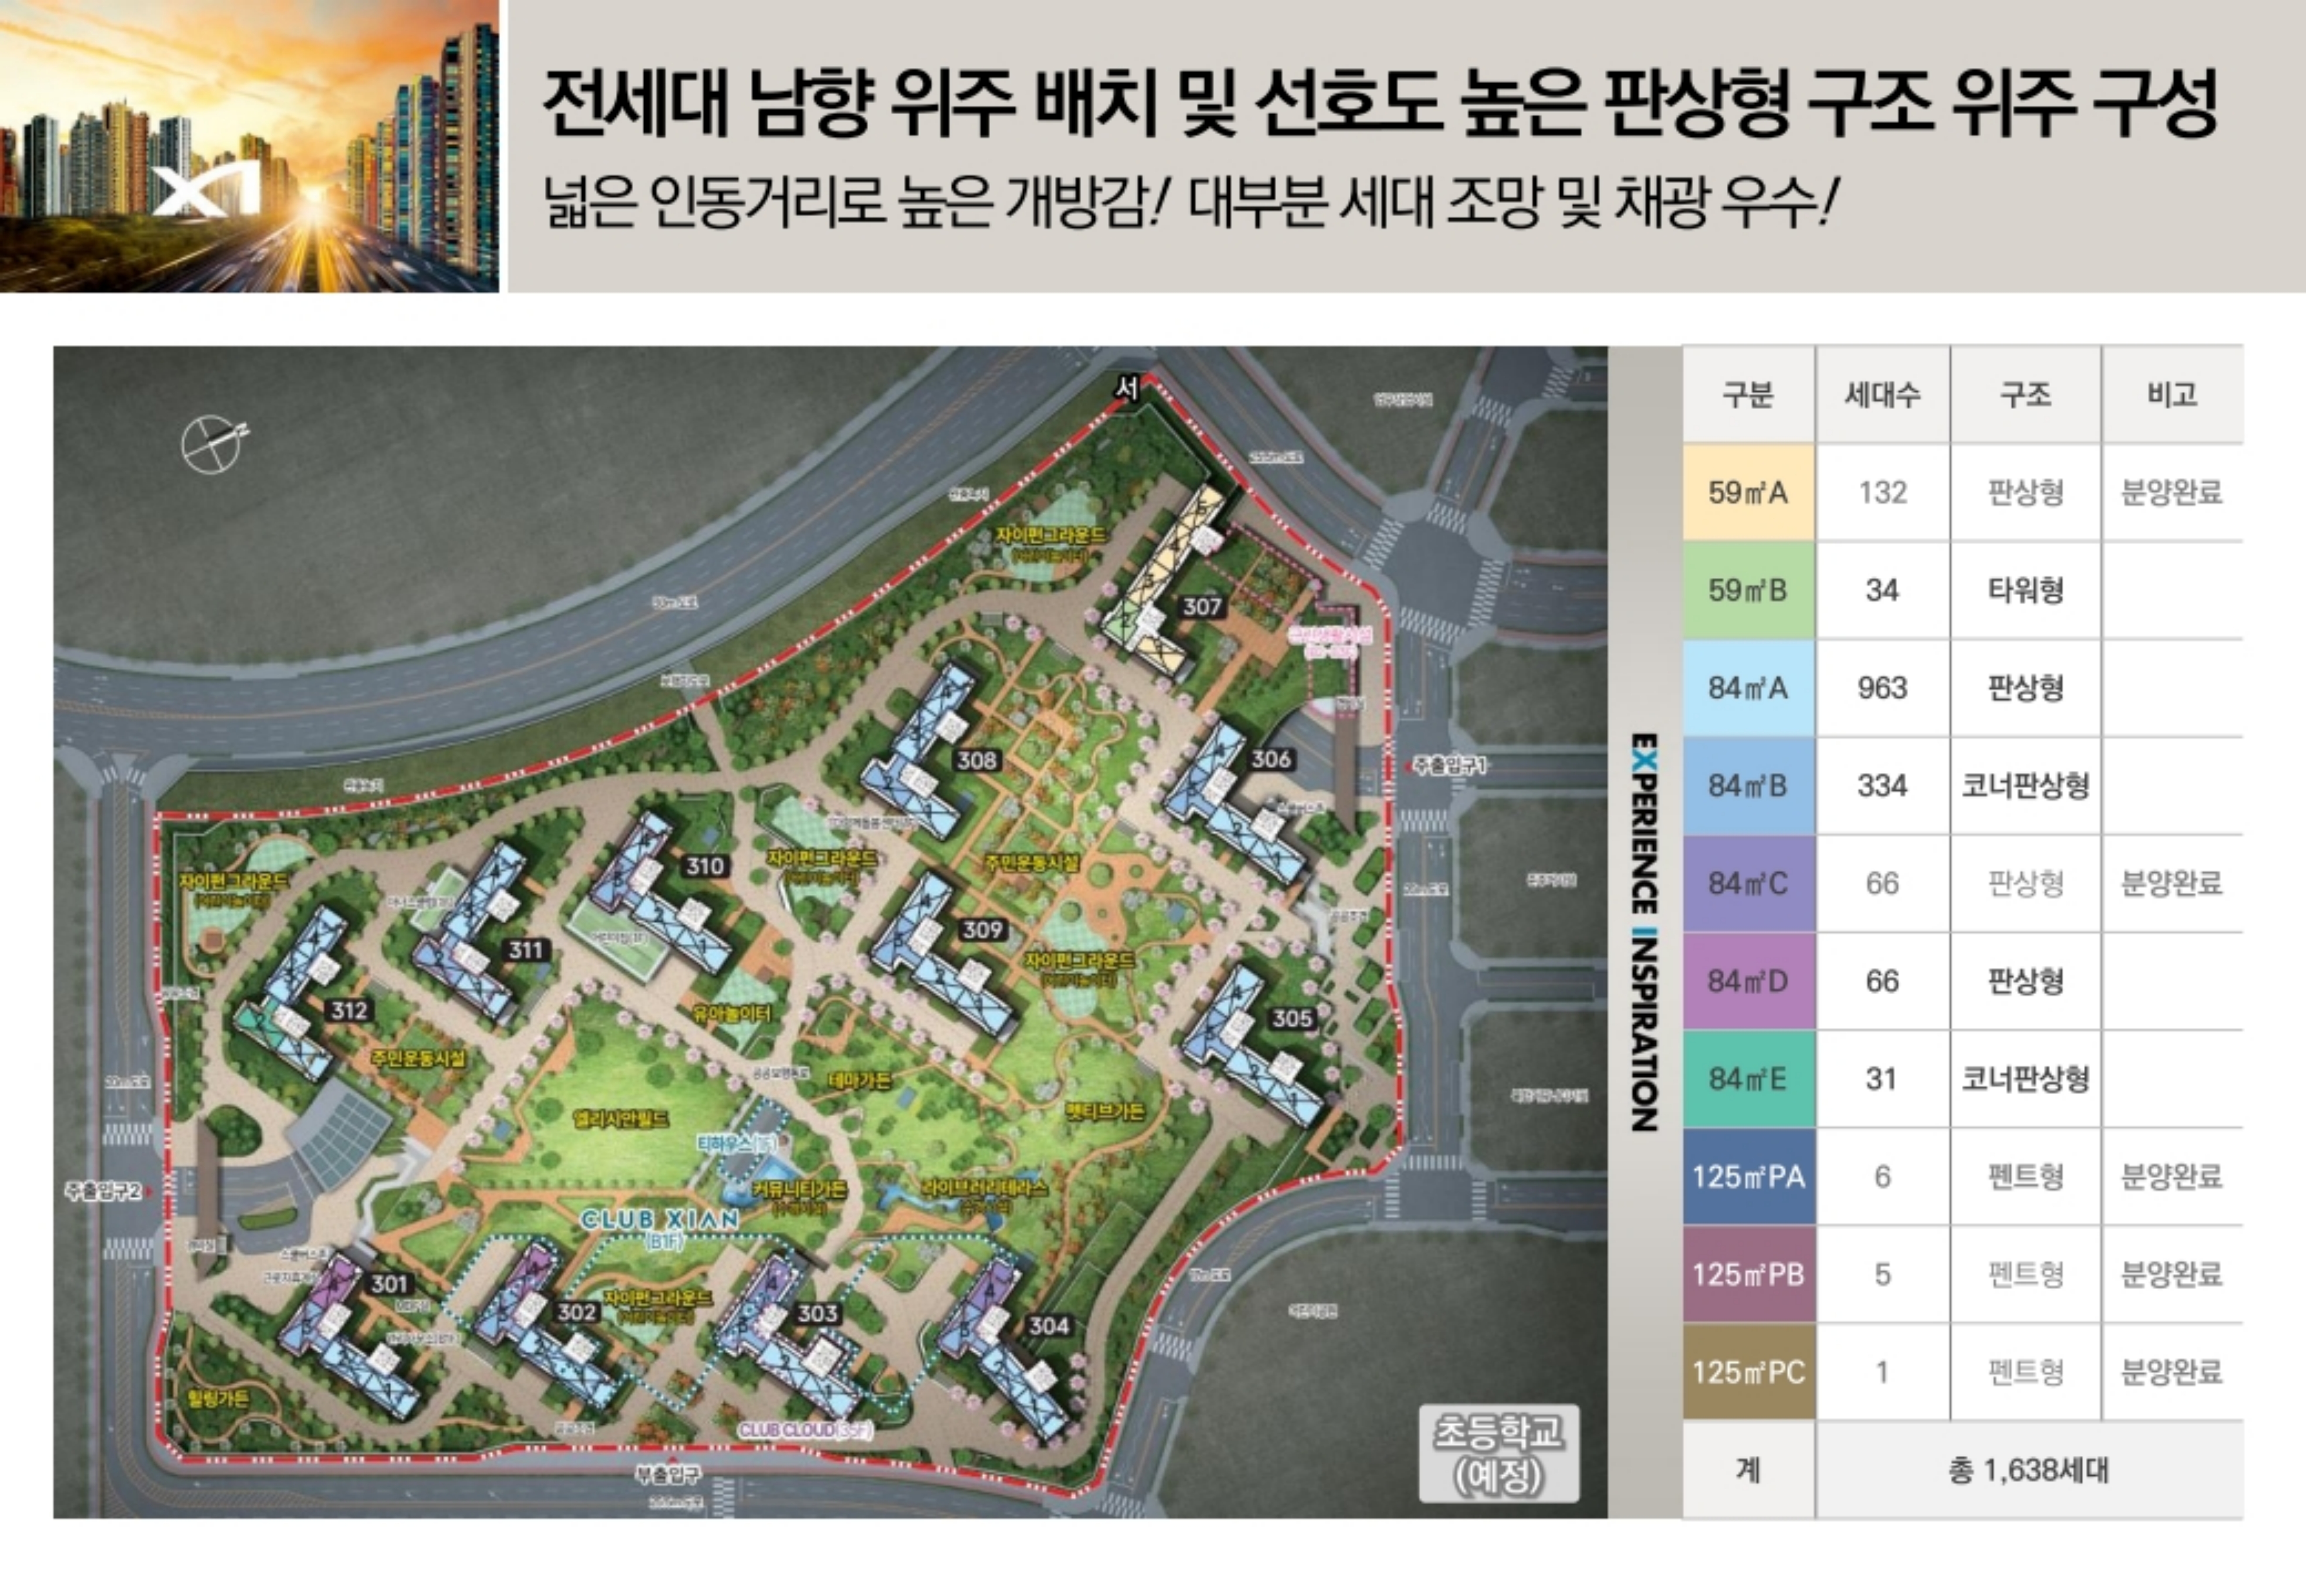2306x1596 pixels.
Task: Select the 125㎡PA legend cell
Action: [x=1748, y=1177]
